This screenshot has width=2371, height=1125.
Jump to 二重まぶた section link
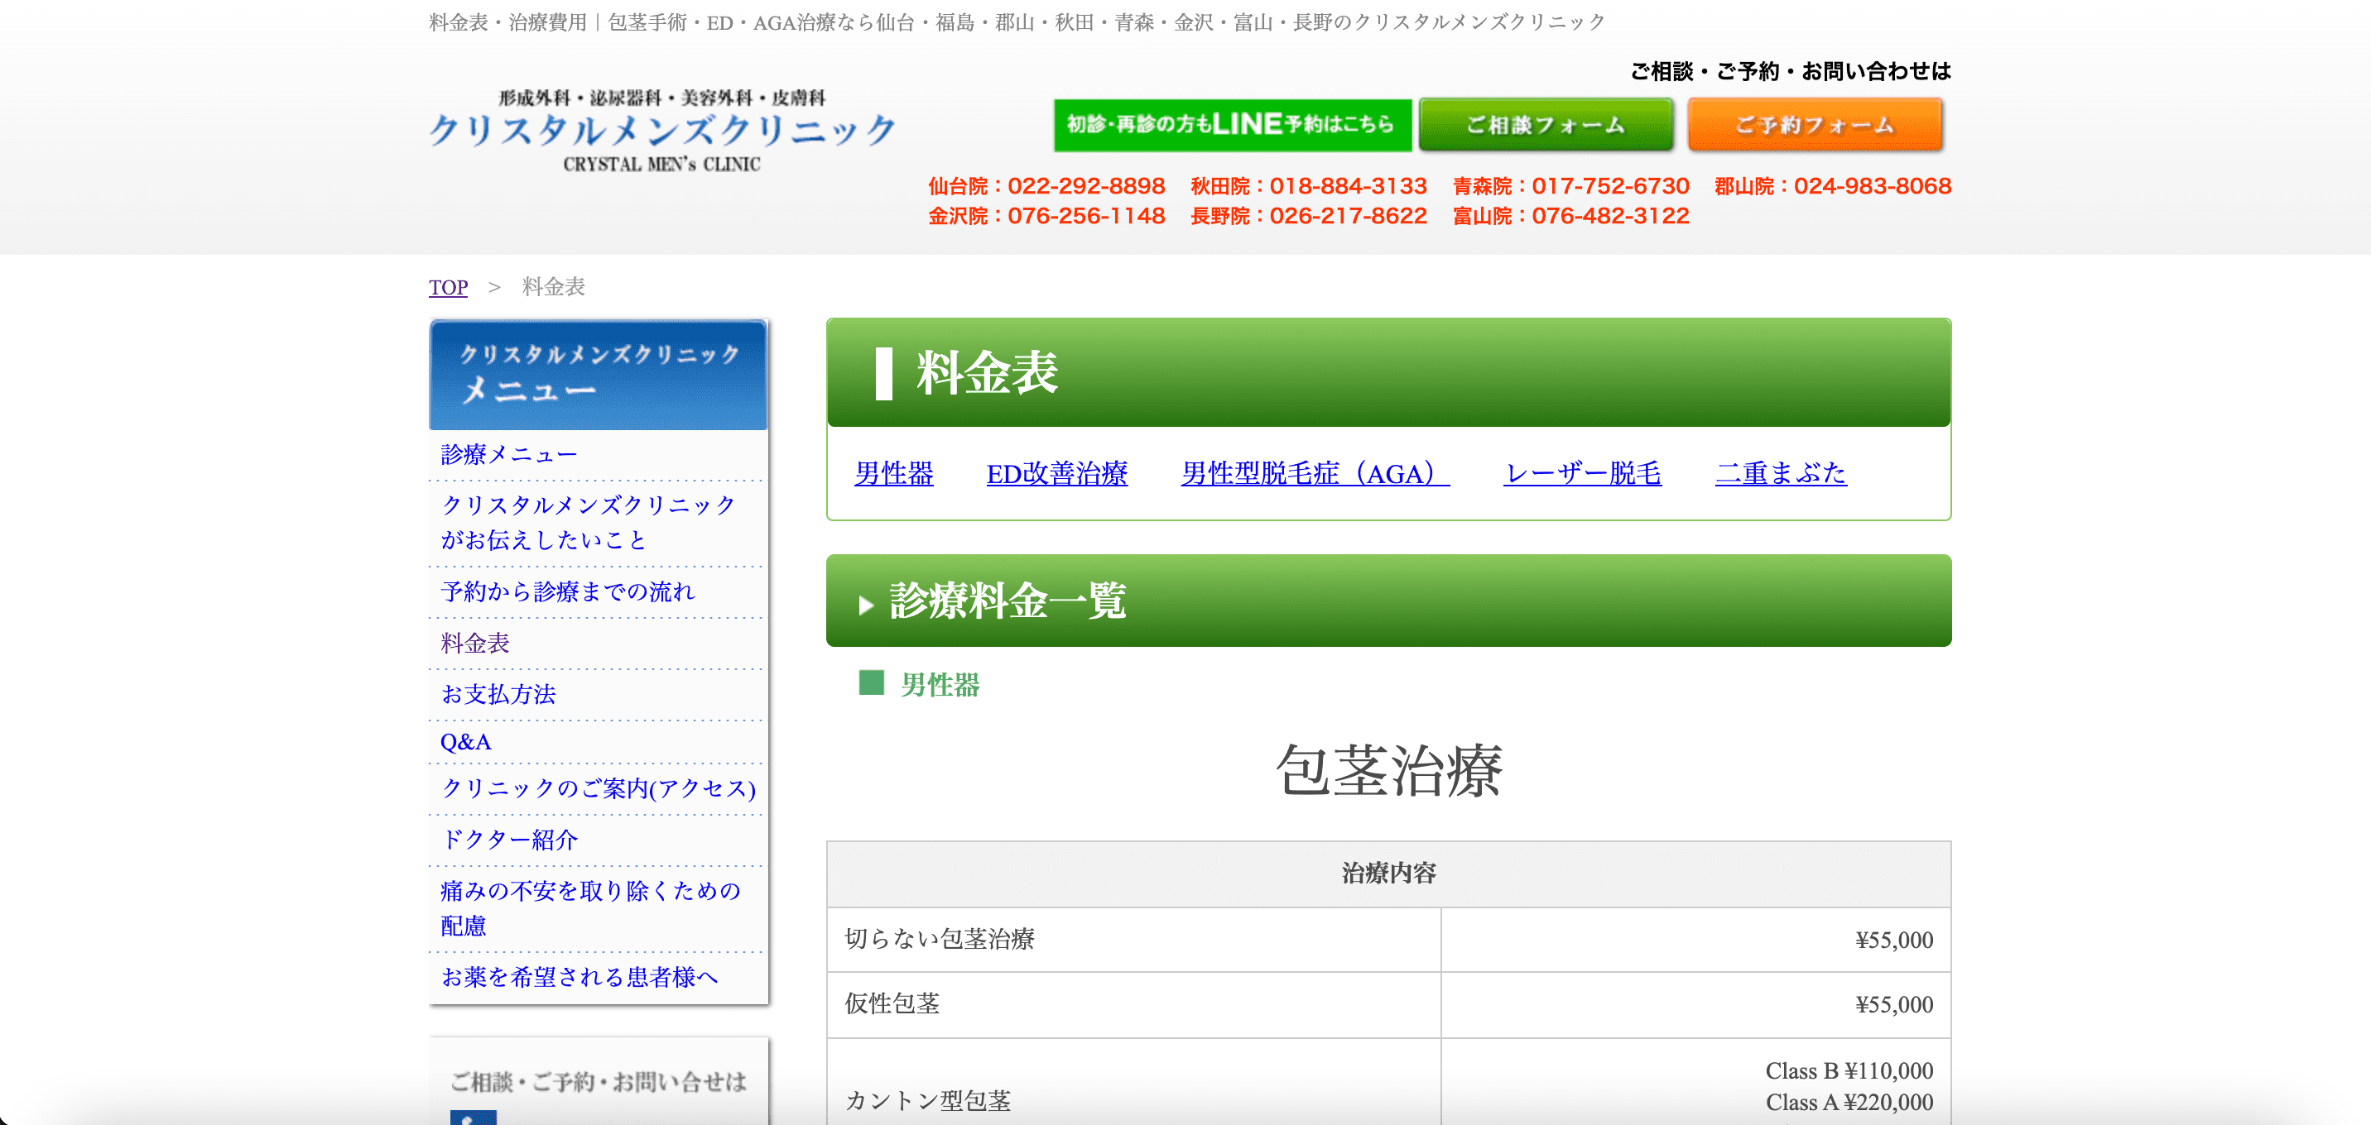[1780, 473]
